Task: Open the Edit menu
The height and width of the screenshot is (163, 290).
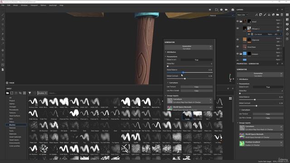Action: coord(9,5)
